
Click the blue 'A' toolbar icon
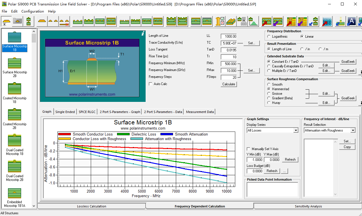tap(352, 21)
